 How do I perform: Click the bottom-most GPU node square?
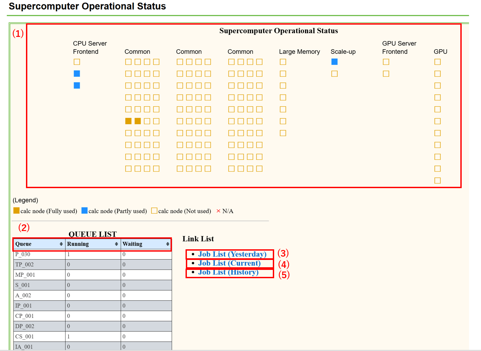437,180
